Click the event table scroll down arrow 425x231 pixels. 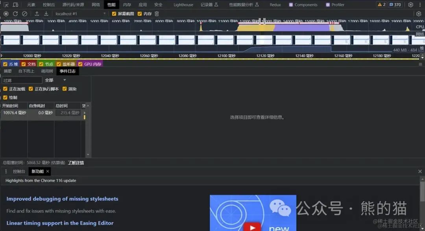point(88,155)
